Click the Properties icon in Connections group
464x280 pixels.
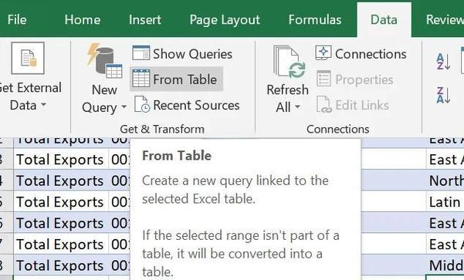pos(323,79)
